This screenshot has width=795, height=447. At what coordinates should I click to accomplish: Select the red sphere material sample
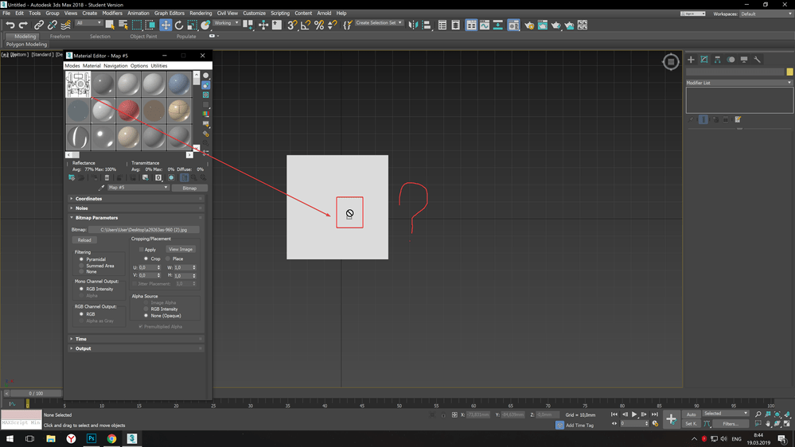(129, 111)
